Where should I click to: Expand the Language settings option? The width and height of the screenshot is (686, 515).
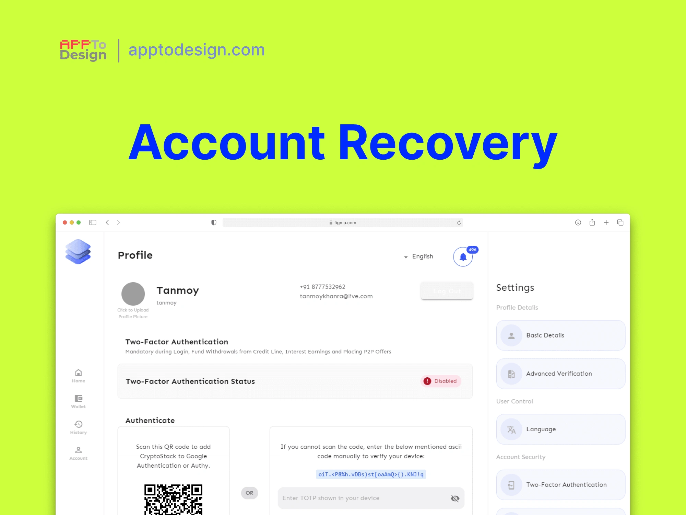point(561,428)
